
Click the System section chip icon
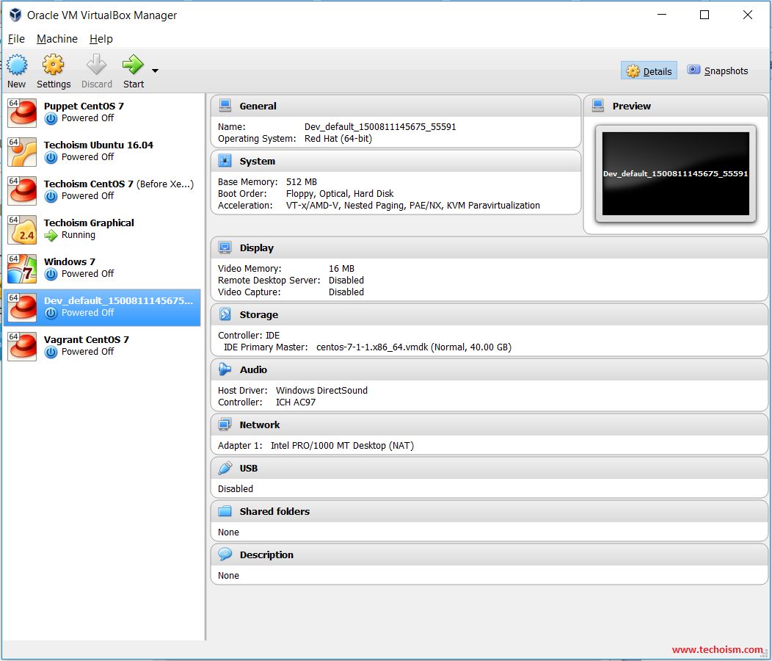tap(225, 161)
